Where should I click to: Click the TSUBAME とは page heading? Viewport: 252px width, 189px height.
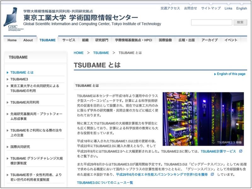[x=97, y=65]
